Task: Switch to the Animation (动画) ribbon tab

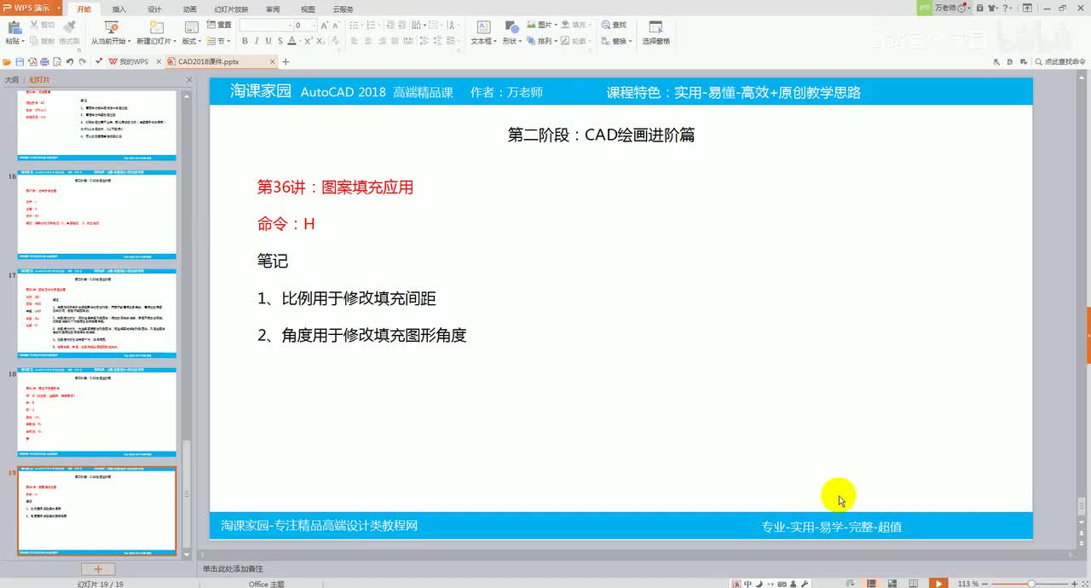Action: [x=189, y=9]
